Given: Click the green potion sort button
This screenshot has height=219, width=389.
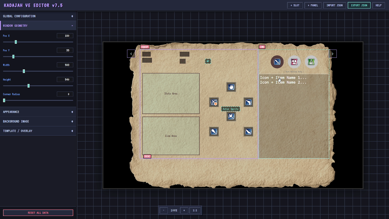Looking at the screenshot, I should point(311,62).
